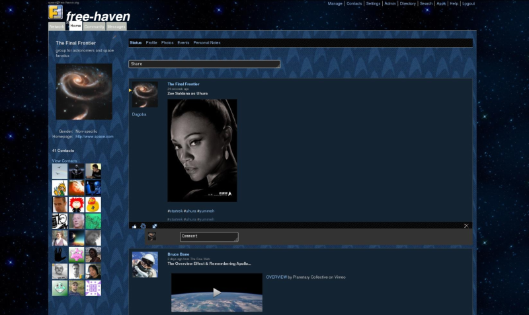The image size is (529, 315).
Task: Click The Free Web source link
Action: coord(200,259)
